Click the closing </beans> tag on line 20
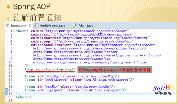This screenshot has width=178, height=104. [x=24, y=97]
